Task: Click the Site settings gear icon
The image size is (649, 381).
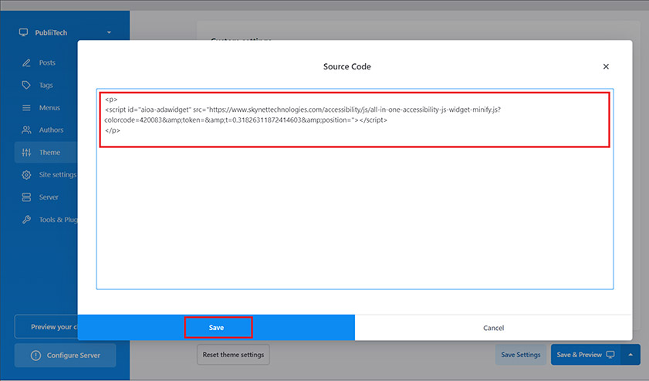Action: pyautogui.click(x=26, y=175)
